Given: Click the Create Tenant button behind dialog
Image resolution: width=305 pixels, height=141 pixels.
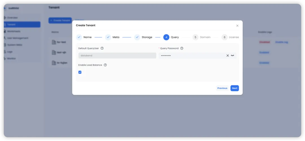Looking at the screenshot, I should tap(60, 20).
